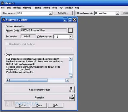The width and height of the screenshot is (128, 112).
Task: Click the output scroll down arrow
Action: tap(71, 77)
